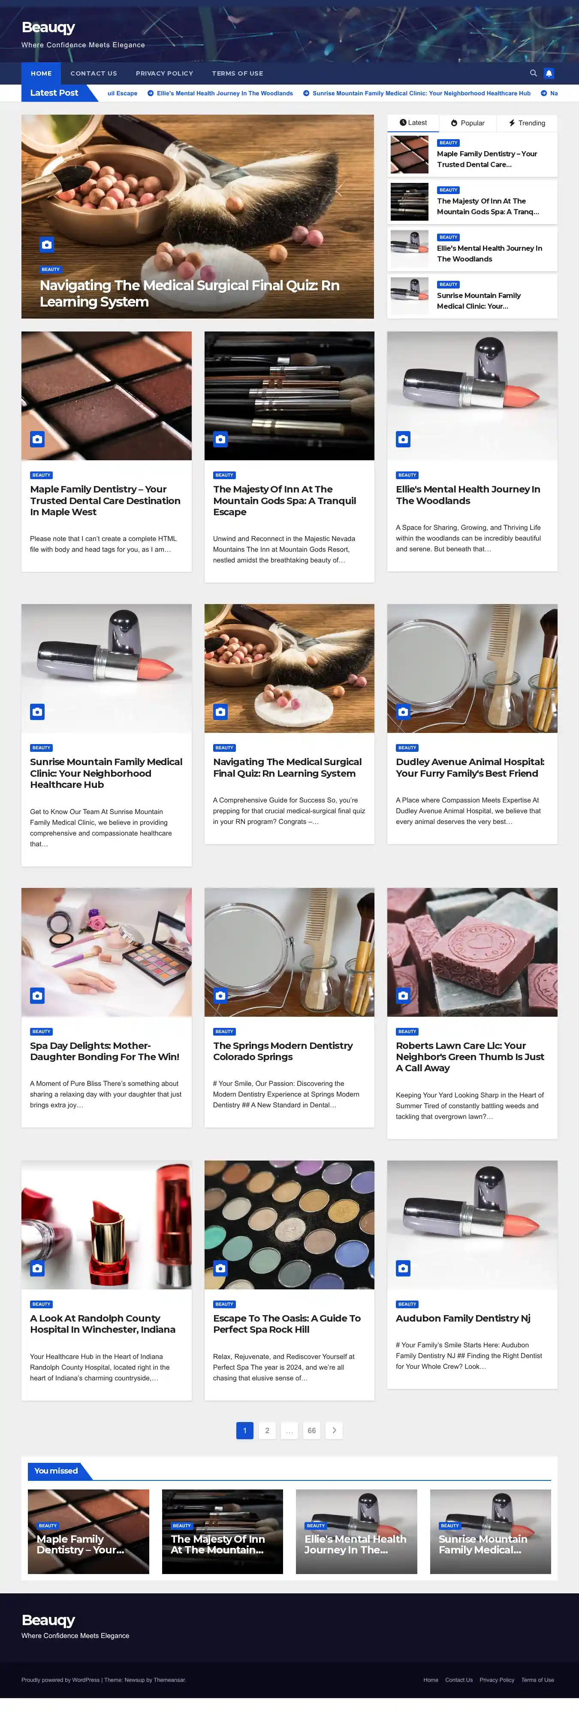This screenshot has width=579, height=1711.
Task: Click camera icon on Dudley Avenue Animal Hospital card
Action: pos(403,711)
